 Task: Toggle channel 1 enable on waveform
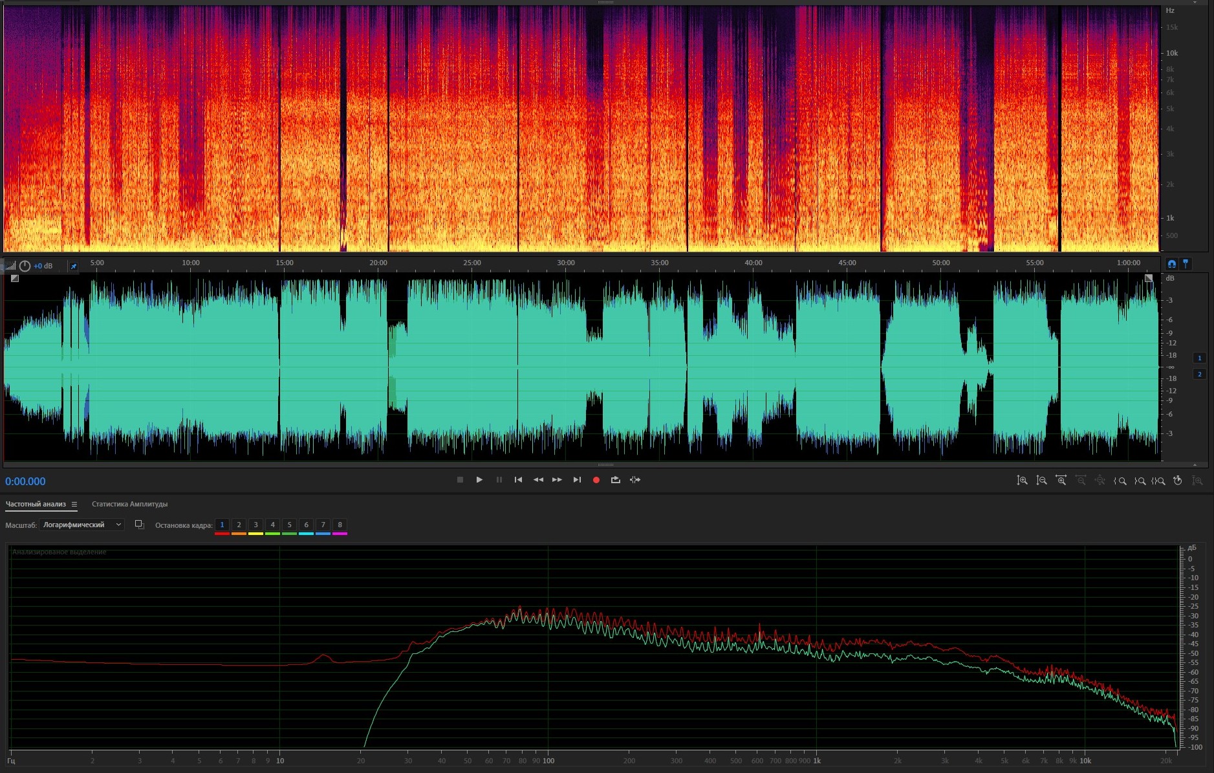1199,358
